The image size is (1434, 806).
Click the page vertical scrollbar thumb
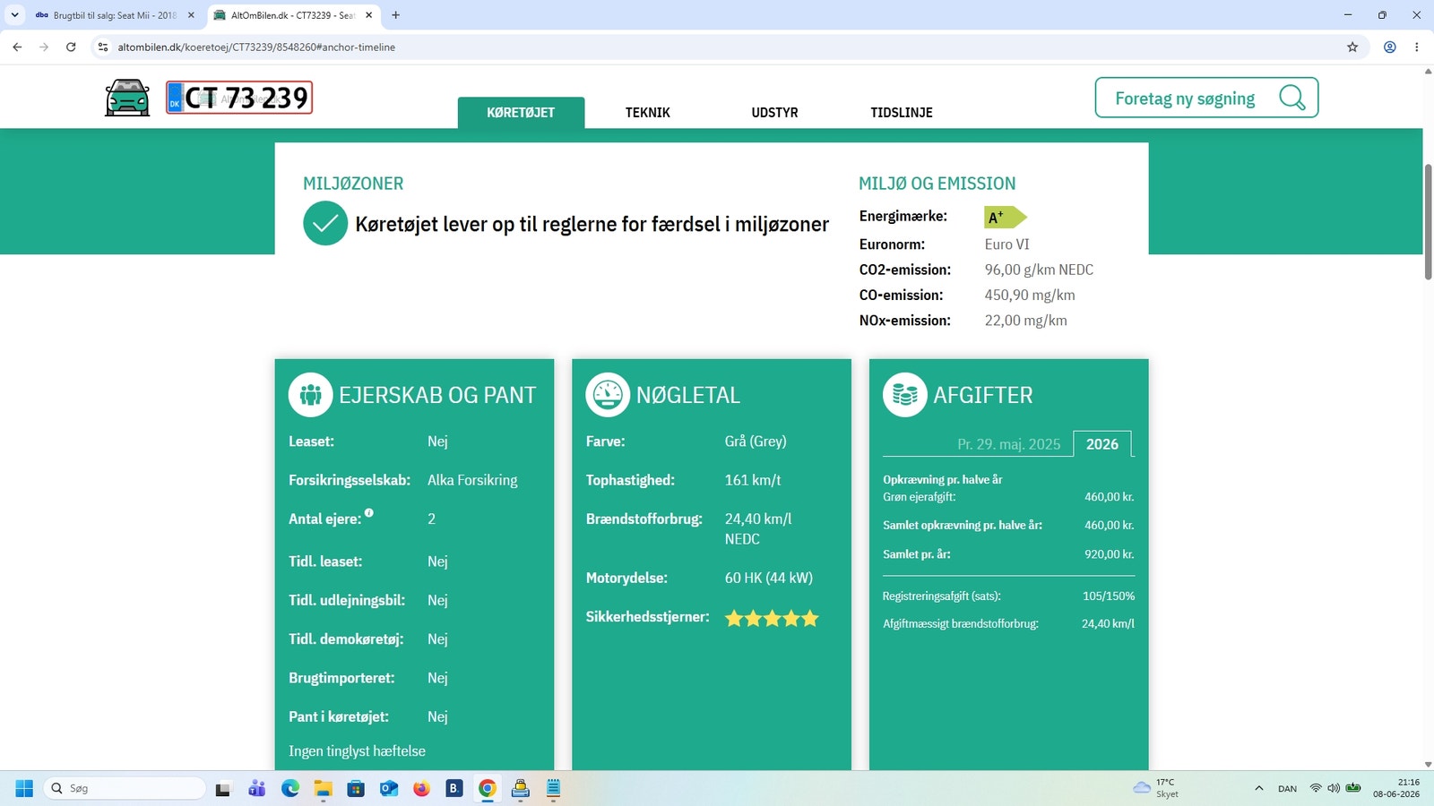1429,222
